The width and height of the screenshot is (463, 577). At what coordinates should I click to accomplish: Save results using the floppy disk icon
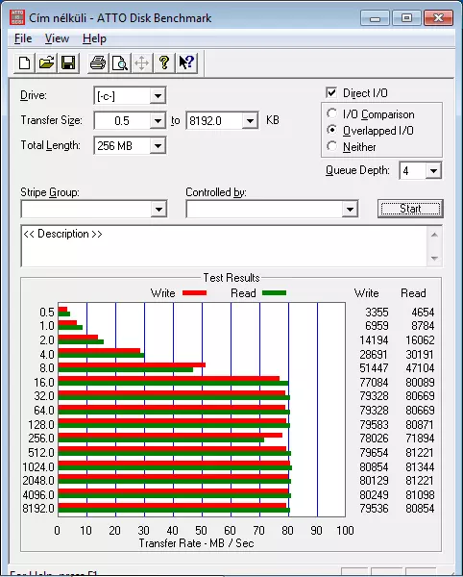point(68,63)
